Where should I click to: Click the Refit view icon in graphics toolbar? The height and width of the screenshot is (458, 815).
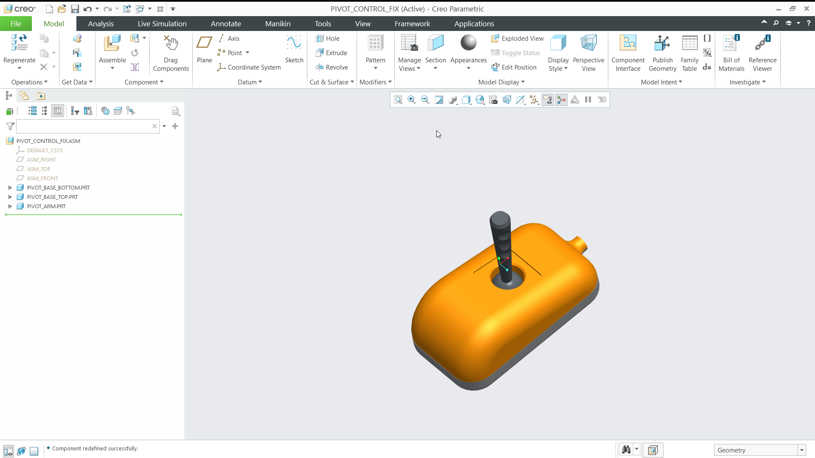(x=398, y=100)
